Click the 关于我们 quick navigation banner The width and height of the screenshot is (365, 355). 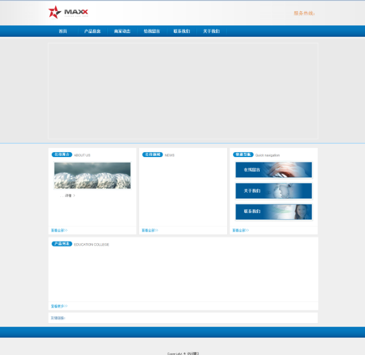click(x=273, y=191)
